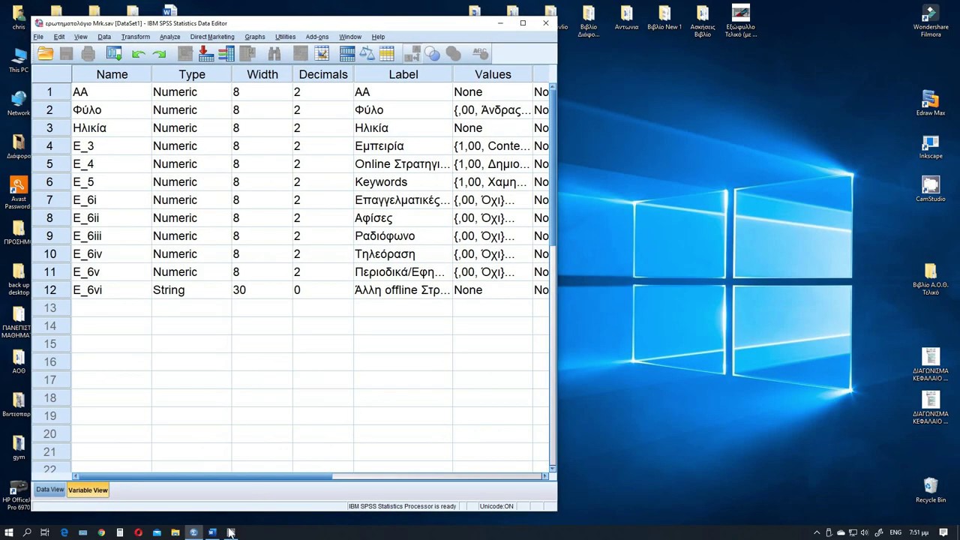Select row number 12 header
The width and height of the screenshot is (960, 540).
[x=51, y=289]
